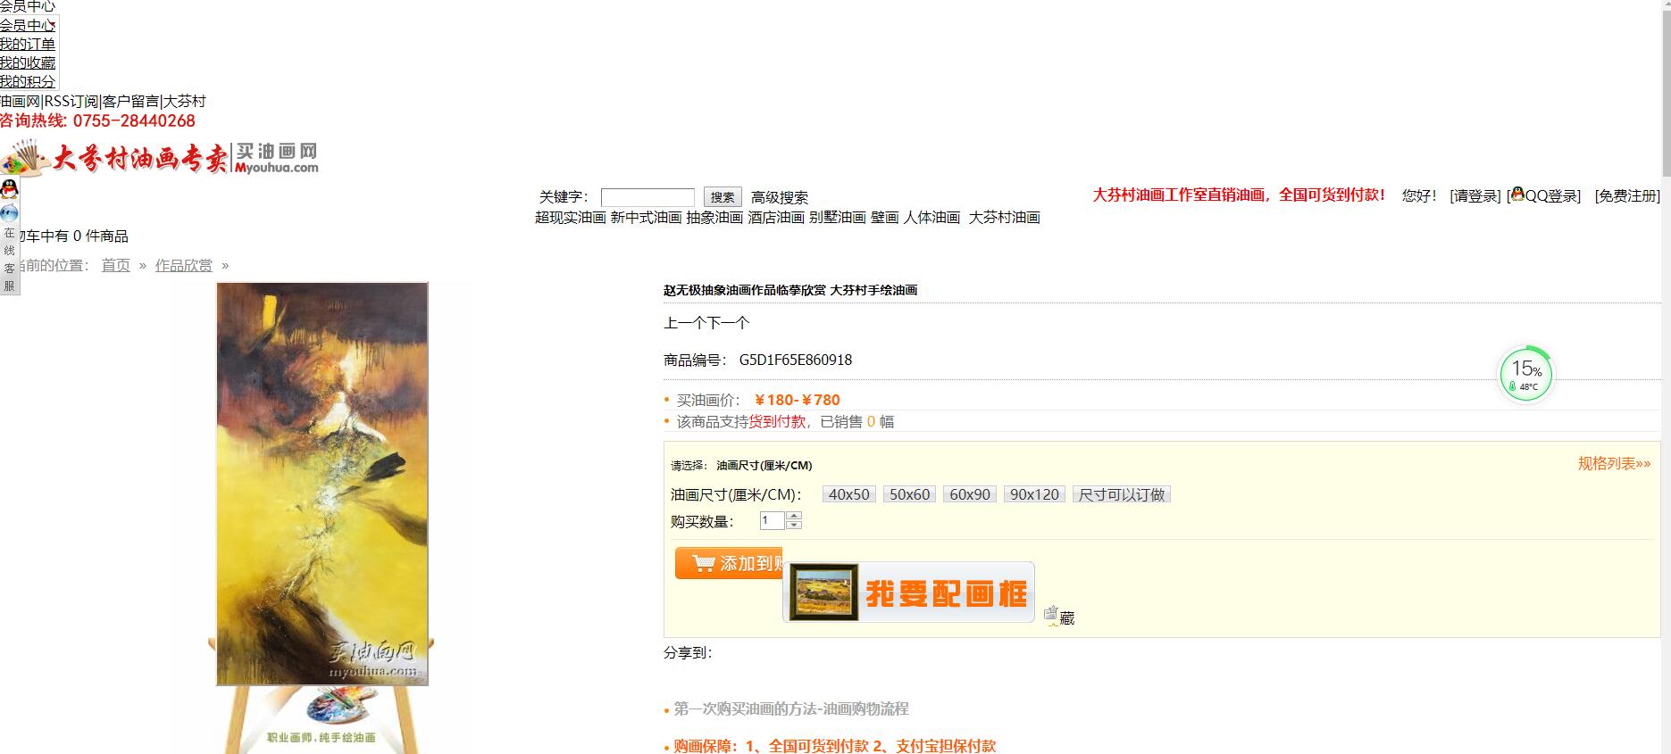Open 我的收藏 in the member menu

coord(28,62)
